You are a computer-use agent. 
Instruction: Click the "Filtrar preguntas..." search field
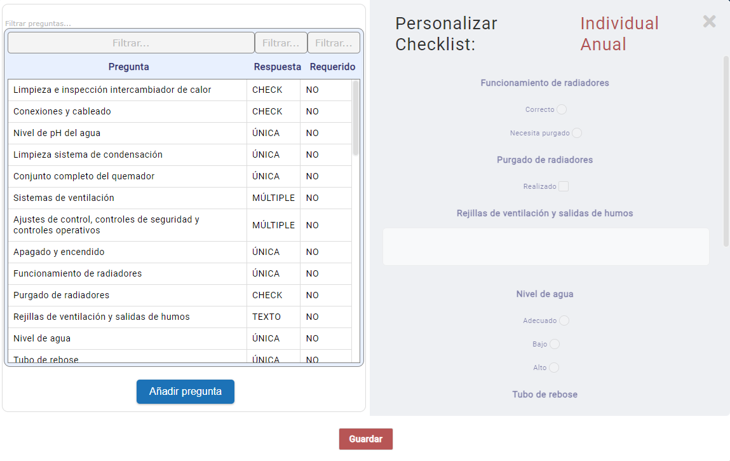[x=127, y=24]
